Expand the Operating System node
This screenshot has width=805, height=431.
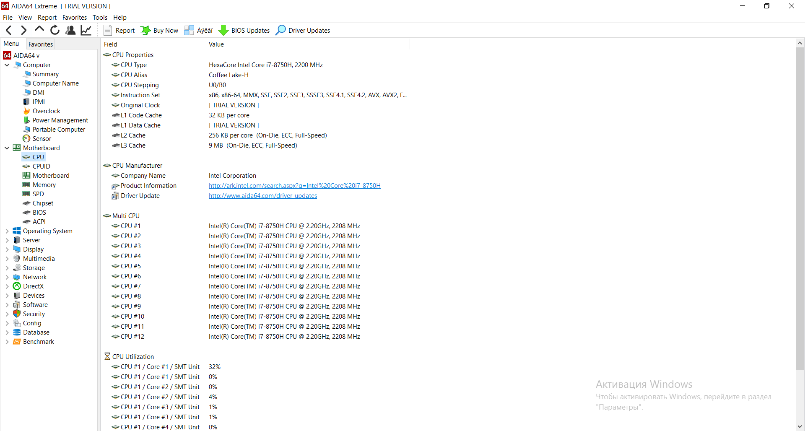7,231
